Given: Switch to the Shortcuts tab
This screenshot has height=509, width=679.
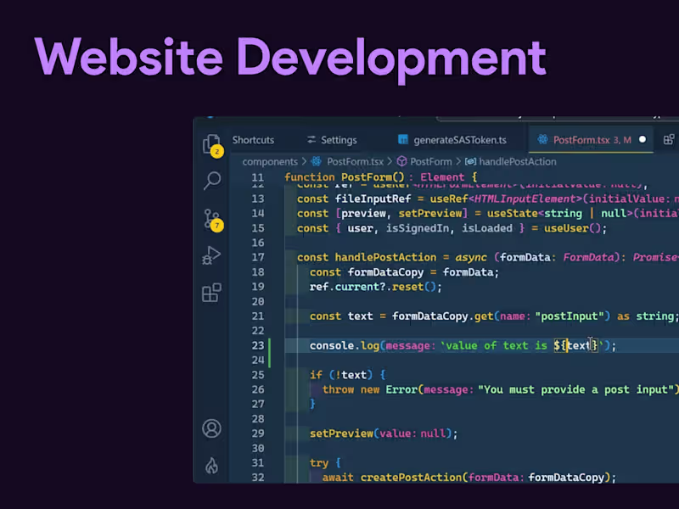Looking at the screenshot, I should (252, 139).
